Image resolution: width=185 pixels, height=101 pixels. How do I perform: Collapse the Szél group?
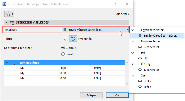point(133,76)
